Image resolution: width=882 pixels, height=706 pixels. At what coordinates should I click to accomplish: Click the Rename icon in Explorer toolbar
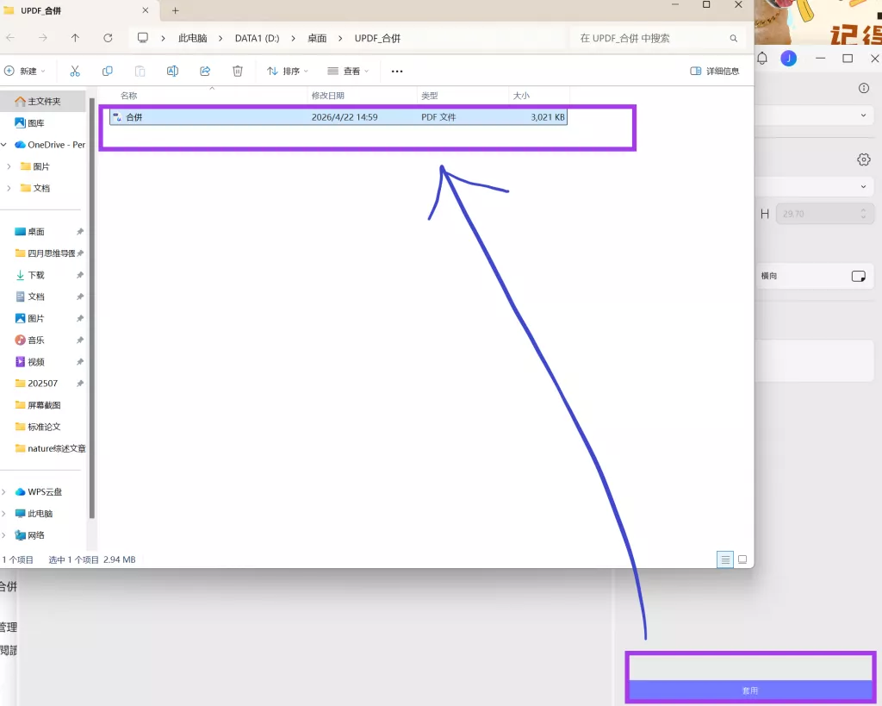coord(172,71)
